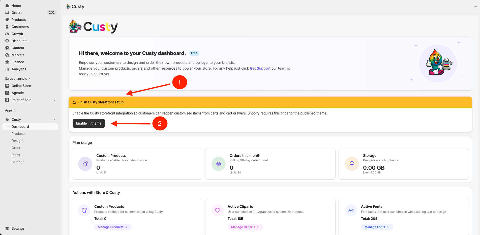Open Designs under Custy app
The width and height of the screenshot is (480, 235).
tap(18, 141)
